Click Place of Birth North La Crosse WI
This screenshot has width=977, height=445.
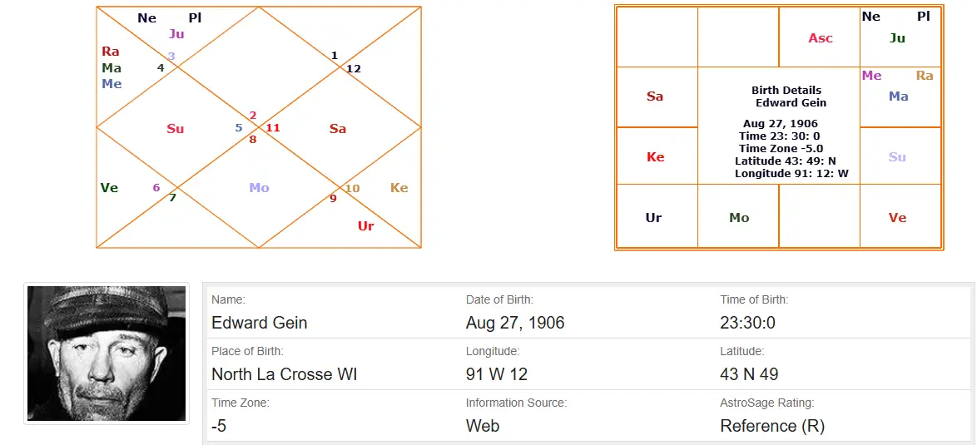click(x=285, y=374)
